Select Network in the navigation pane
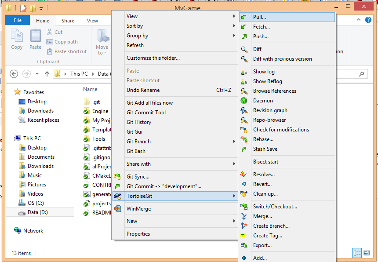Screen dimensions: 378x262 click(x=33, y=231)
